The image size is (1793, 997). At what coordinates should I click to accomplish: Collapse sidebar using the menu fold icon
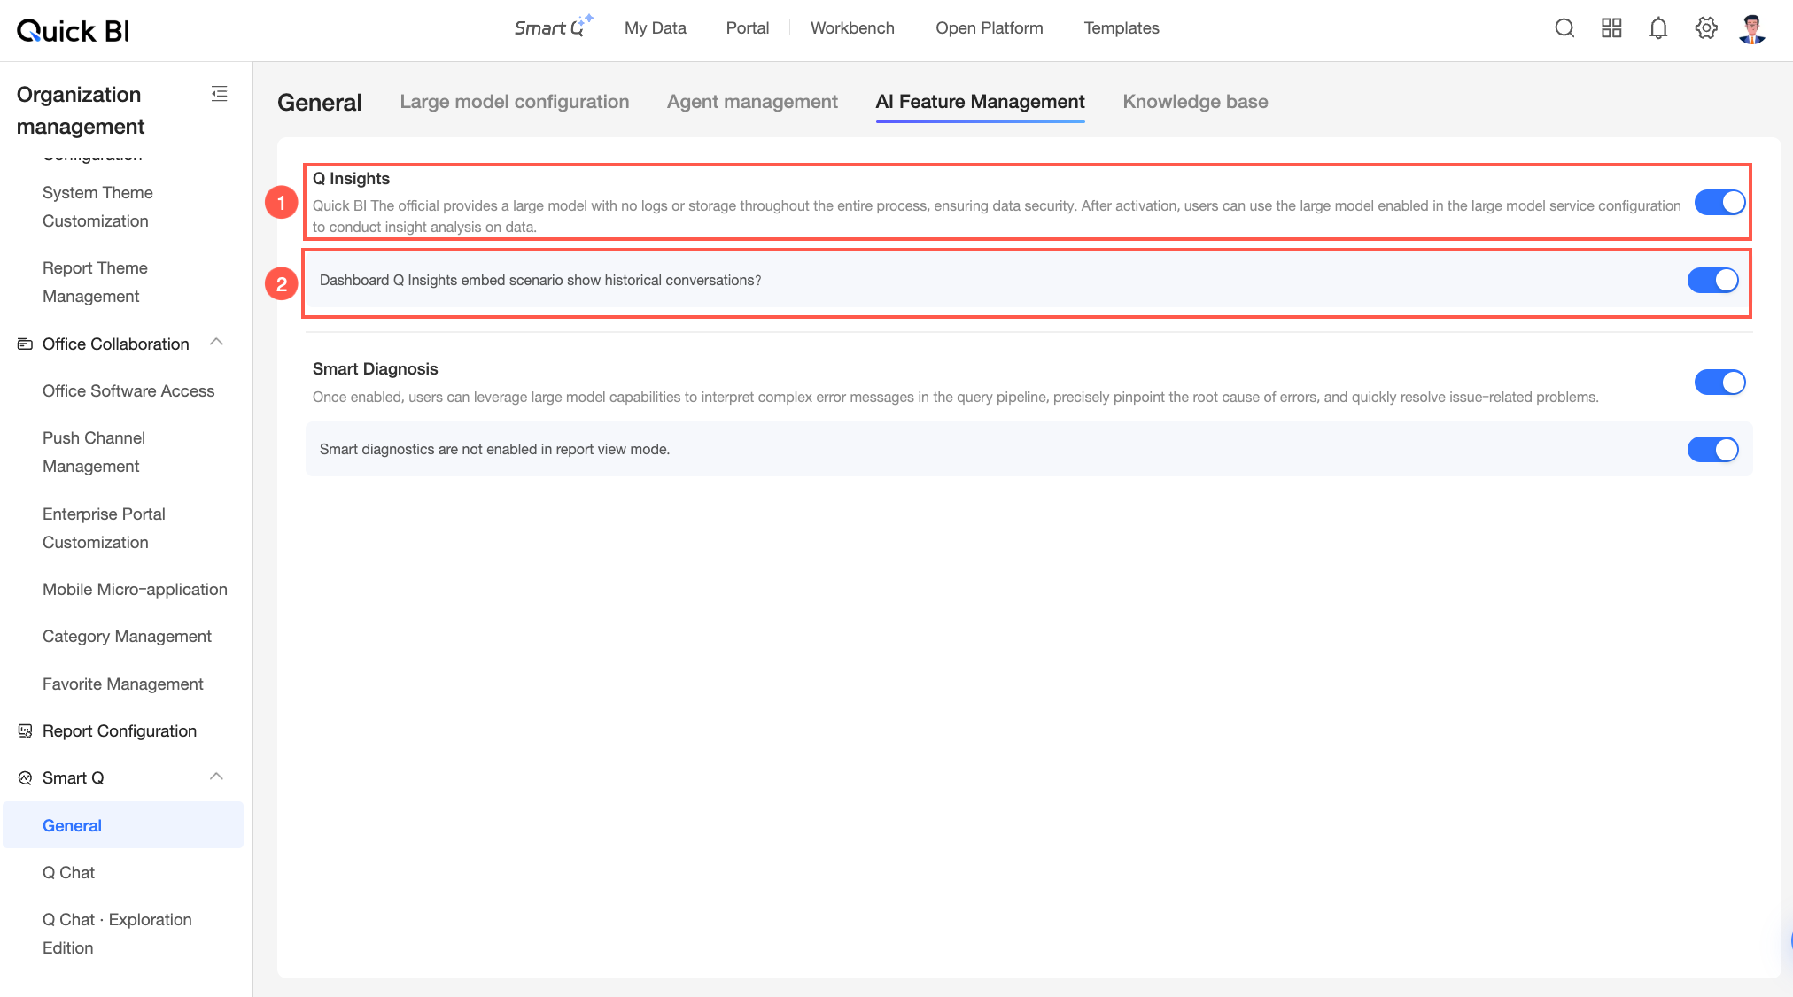[x=220, y=94]
